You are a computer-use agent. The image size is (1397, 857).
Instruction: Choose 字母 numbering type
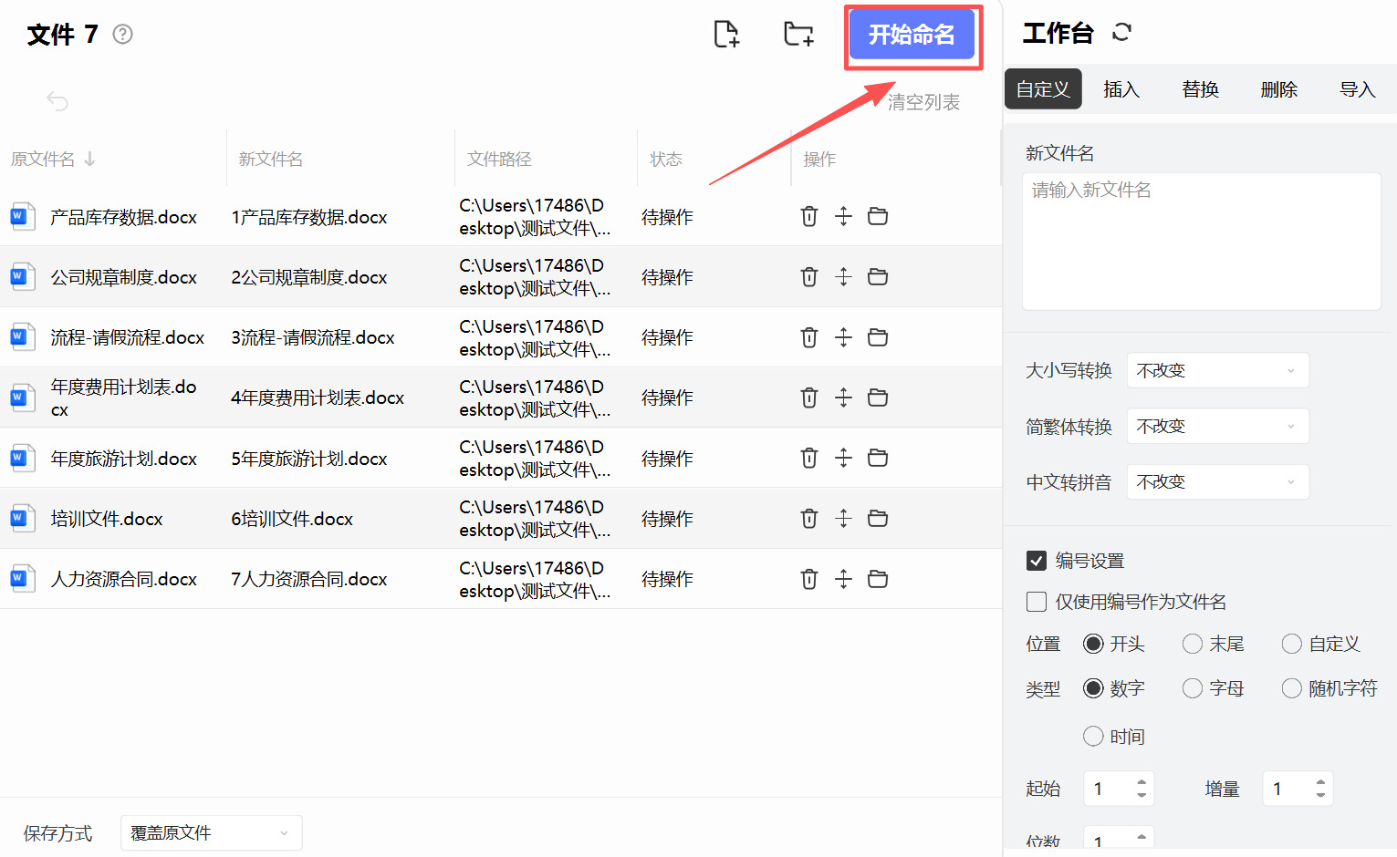tap(1193, 688)
